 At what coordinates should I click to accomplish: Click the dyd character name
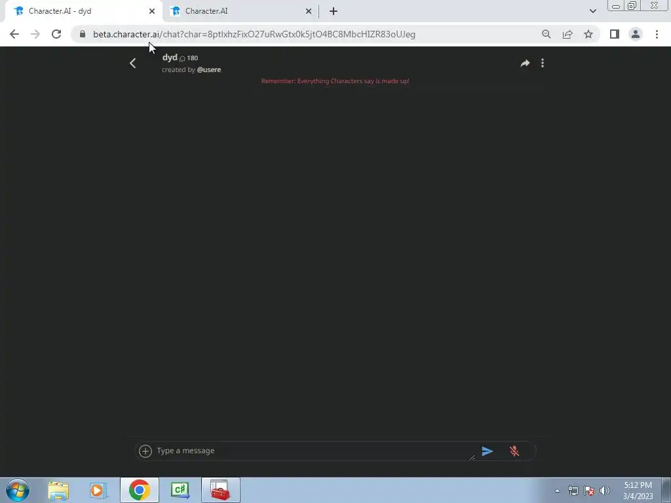[170, 58]
